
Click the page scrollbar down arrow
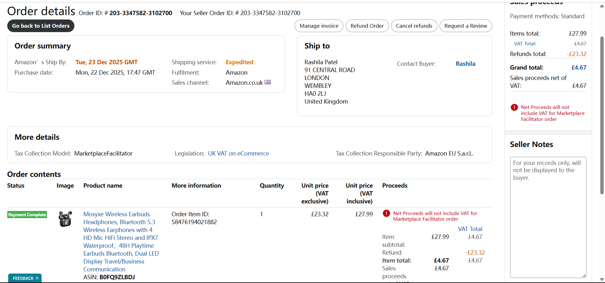pos(602,280)
